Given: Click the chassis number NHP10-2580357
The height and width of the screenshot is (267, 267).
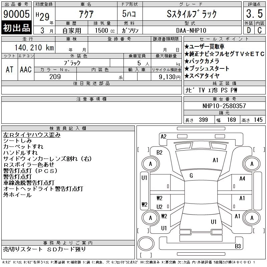Looking at the screenshot, I should pos(224,106).
